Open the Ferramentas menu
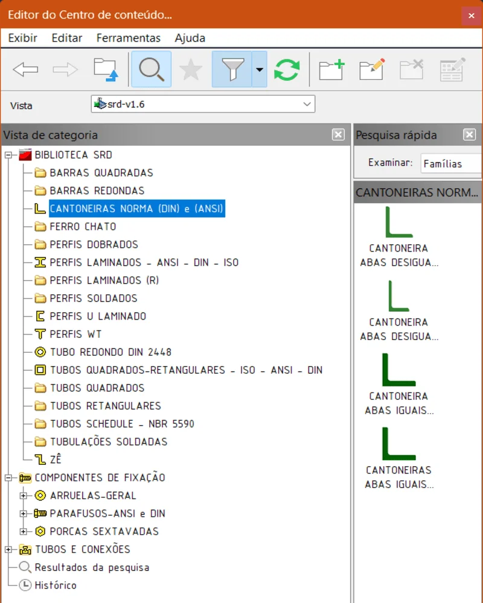Viewport: 483px width, 603px height. [128, 38]
